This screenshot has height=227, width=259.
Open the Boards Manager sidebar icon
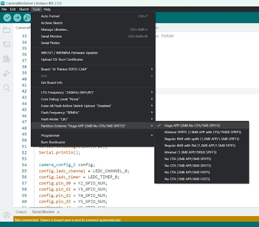6,44
